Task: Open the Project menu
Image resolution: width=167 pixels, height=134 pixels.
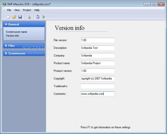Action: click(27, 10)
